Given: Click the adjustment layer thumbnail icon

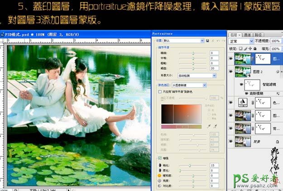Looking at the screenshot, I should [x=242, y=103].
